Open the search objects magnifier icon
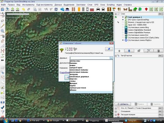The image size is (164, 123). [x=35, y=9]
